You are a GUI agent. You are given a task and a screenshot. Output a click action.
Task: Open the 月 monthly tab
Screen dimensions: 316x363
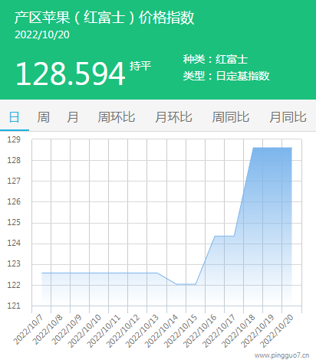click(x=73, y=117)
